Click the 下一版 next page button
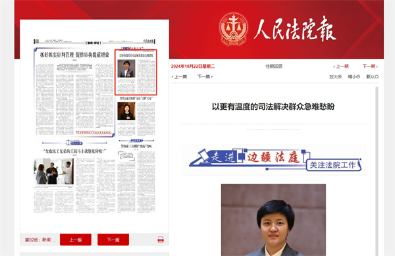The width and height of the screenshot is (395, 256). [x=113, y=240]
